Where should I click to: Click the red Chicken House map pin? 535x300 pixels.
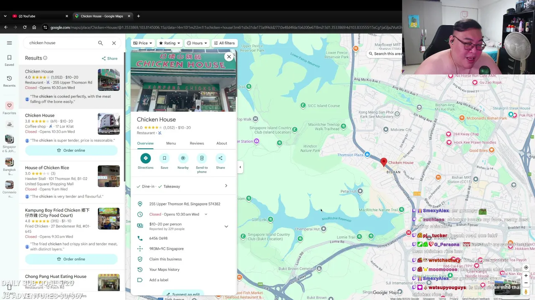pos(384,162)
